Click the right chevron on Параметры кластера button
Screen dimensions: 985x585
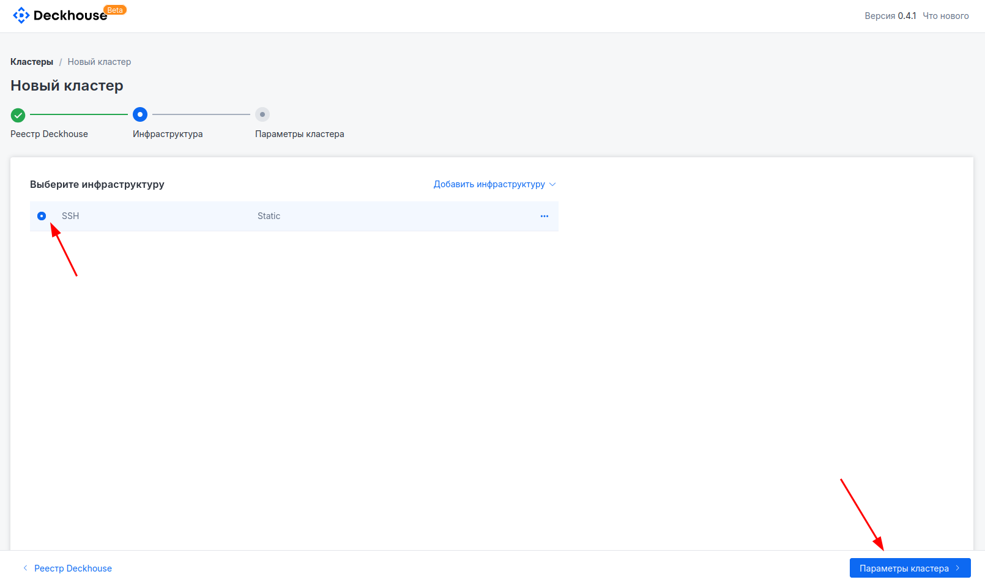click(957, 568)
